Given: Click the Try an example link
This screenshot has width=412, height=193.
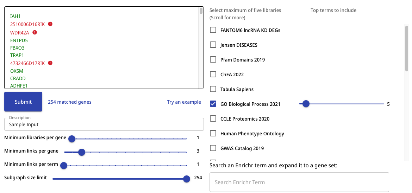Looking at the screenshot, I should point(184,102).
